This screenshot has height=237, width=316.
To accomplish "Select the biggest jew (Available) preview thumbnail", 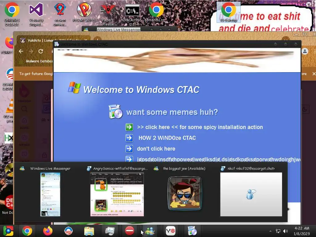I will (185, 193).
